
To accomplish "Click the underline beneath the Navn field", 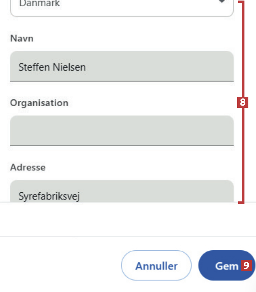I will (122, 81).
